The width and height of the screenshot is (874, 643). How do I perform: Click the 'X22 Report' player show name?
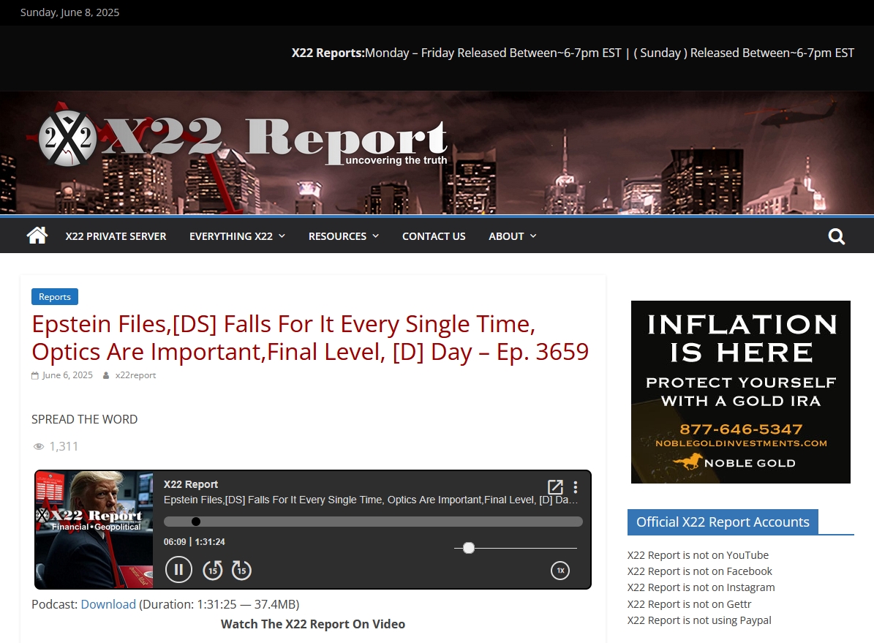click(x=191, y=484)
